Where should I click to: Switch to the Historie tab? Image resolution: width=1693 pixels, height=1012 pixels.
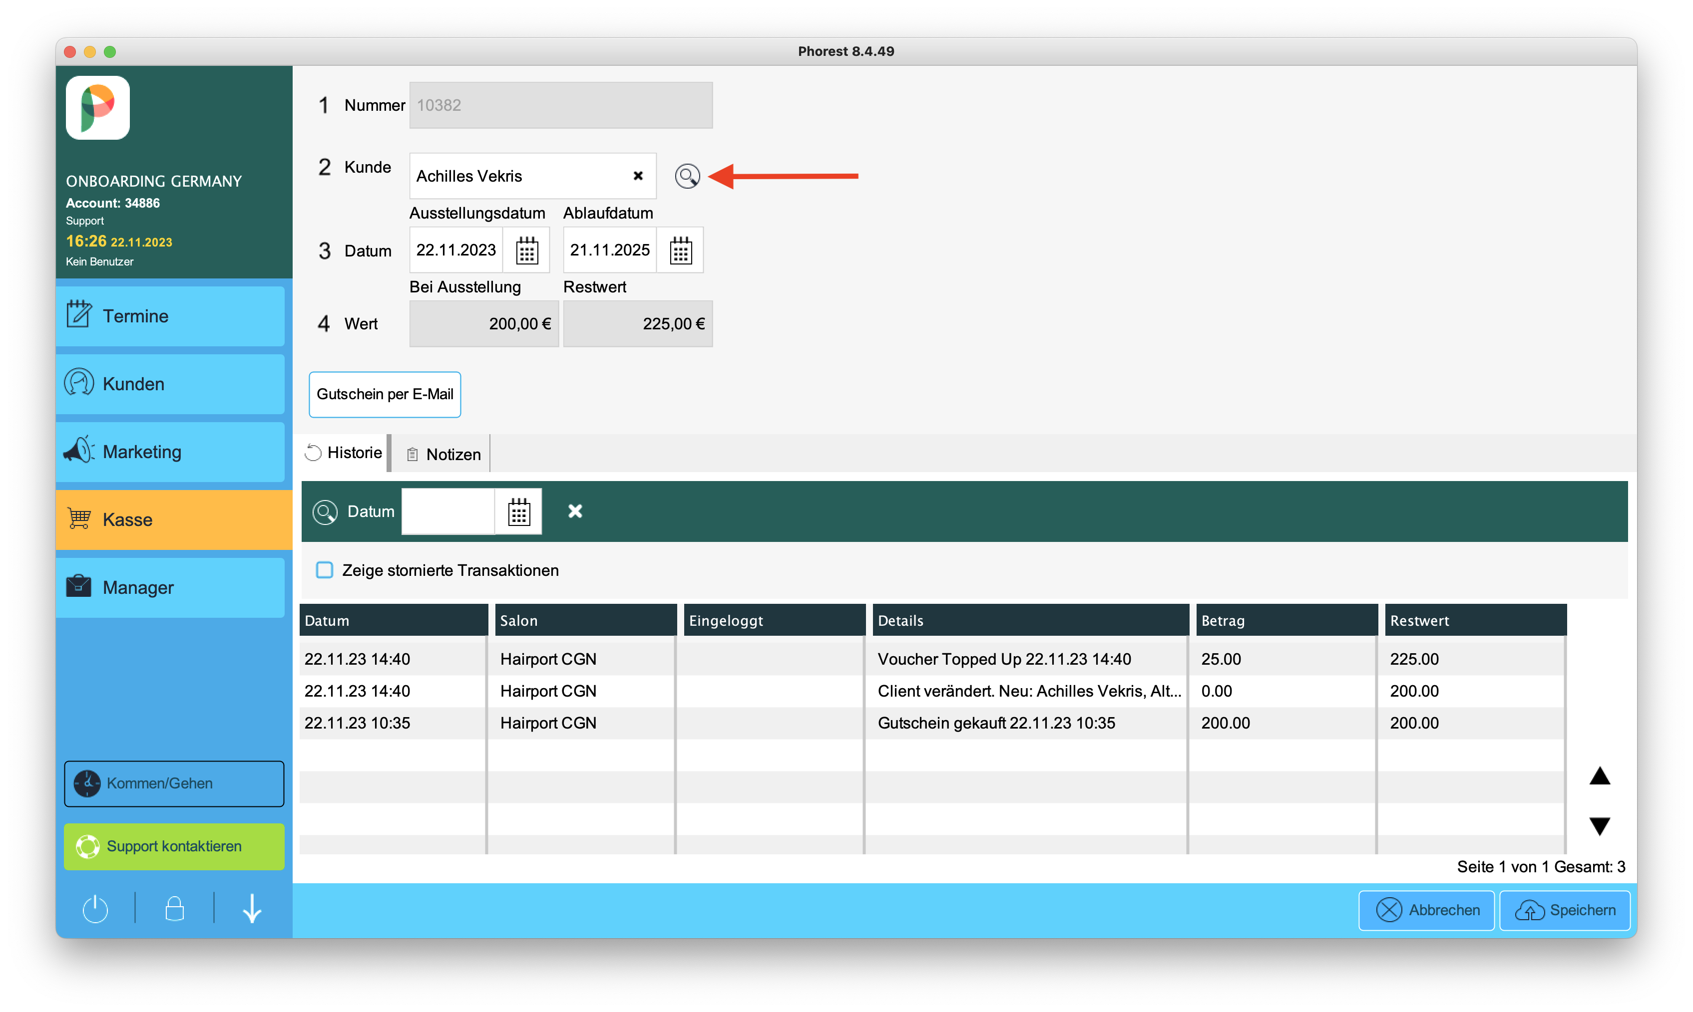coord(344,453)
